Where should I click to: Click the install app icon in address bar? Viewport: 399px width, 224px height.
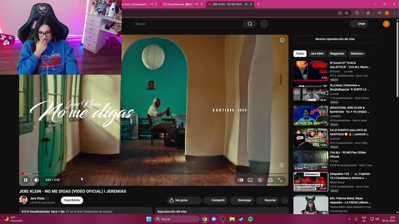click(340, 13)
